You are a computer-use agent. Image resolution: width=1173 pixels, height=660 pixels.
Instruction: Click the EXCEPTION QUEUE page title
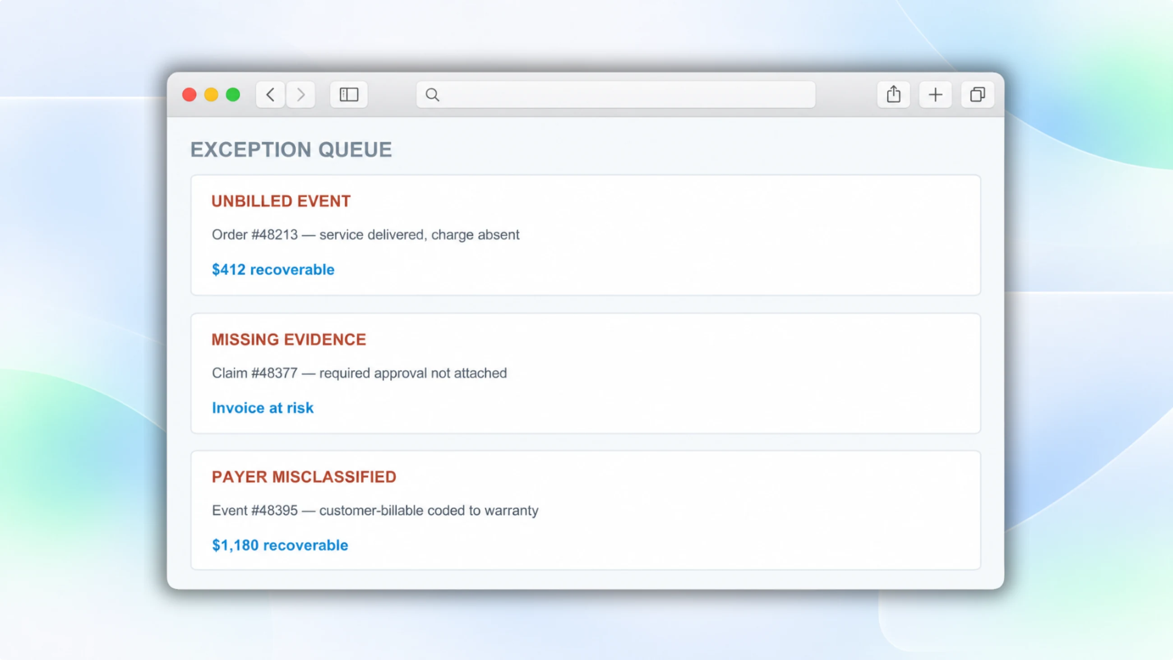coord(291,150)
